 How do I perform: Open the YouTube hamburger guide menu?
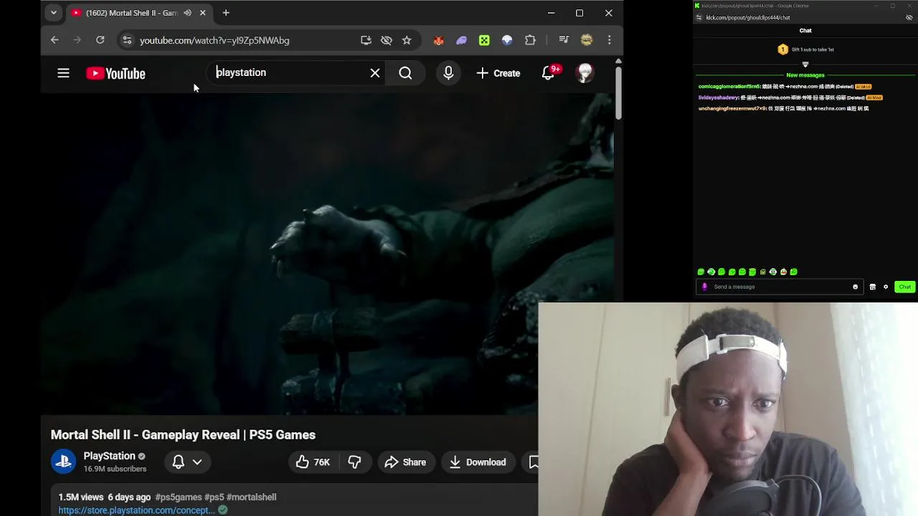pos(63,73)
